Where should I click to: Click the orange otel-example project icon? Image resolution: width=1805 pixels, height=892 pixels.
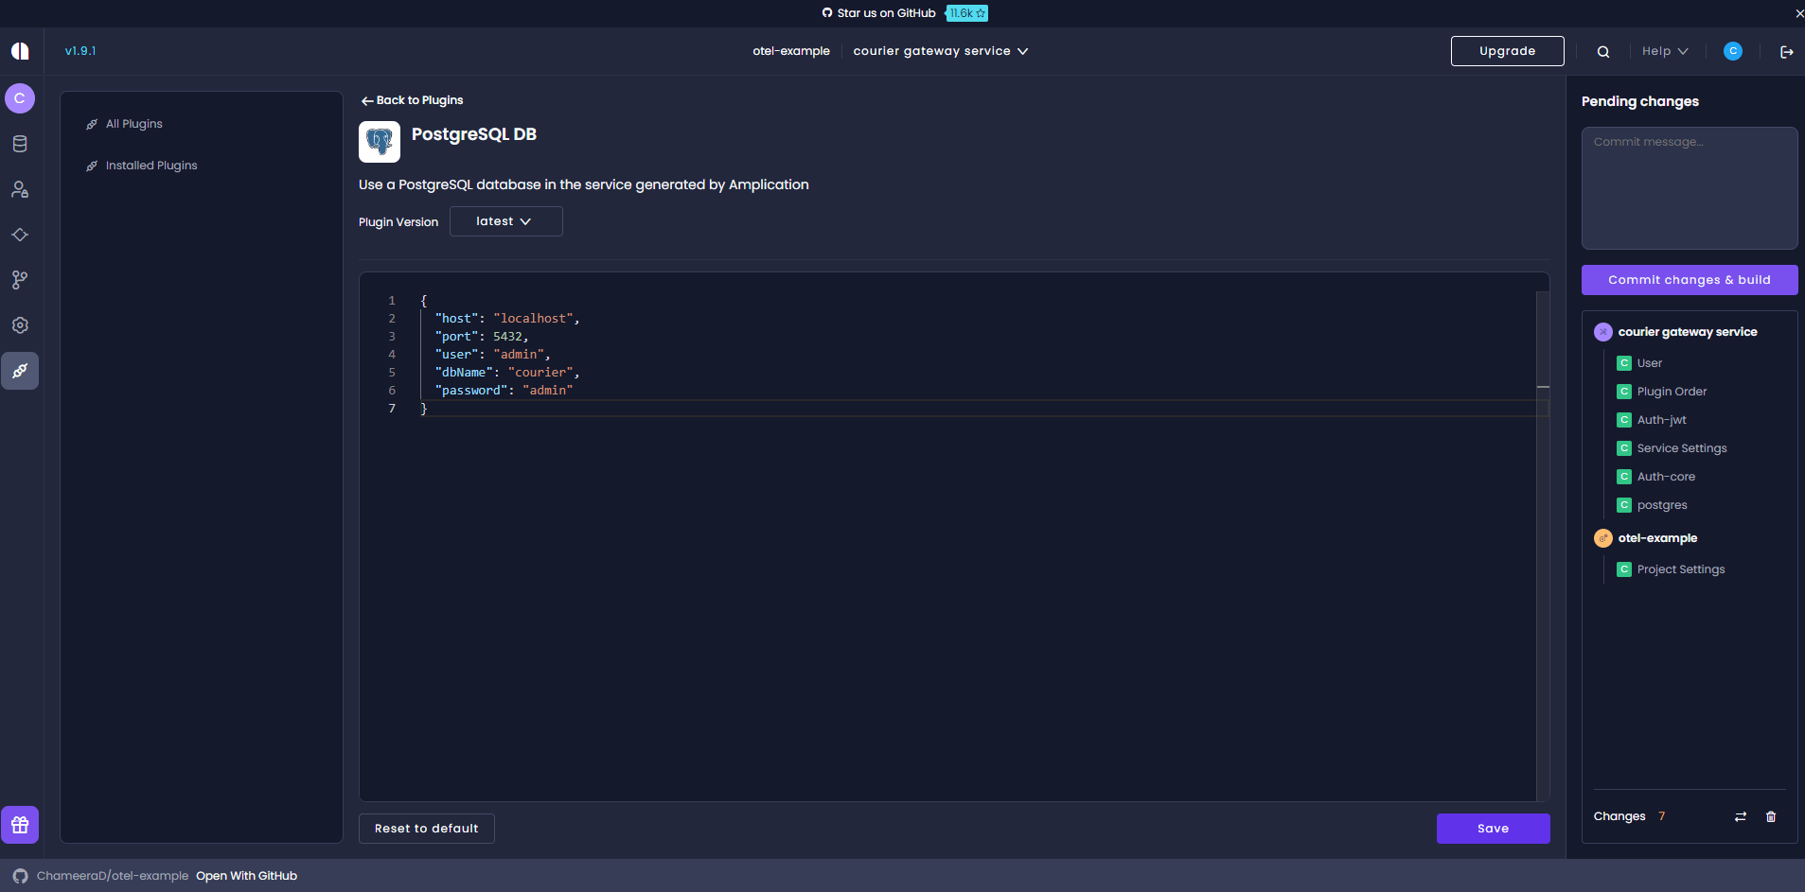tap(1603, 538)
